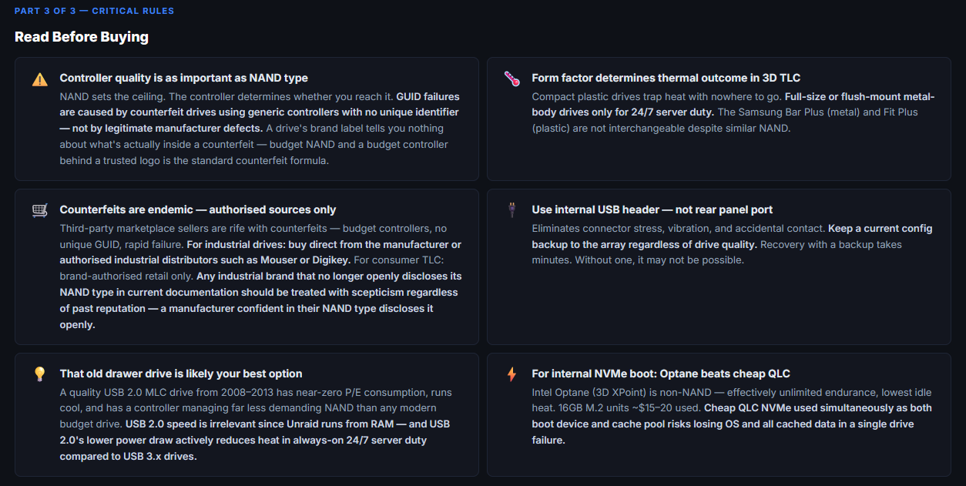This screenshot has width=966, height=486.
Task: Select the 'Read Before Buying' heading
Action: tap(82, 37)
